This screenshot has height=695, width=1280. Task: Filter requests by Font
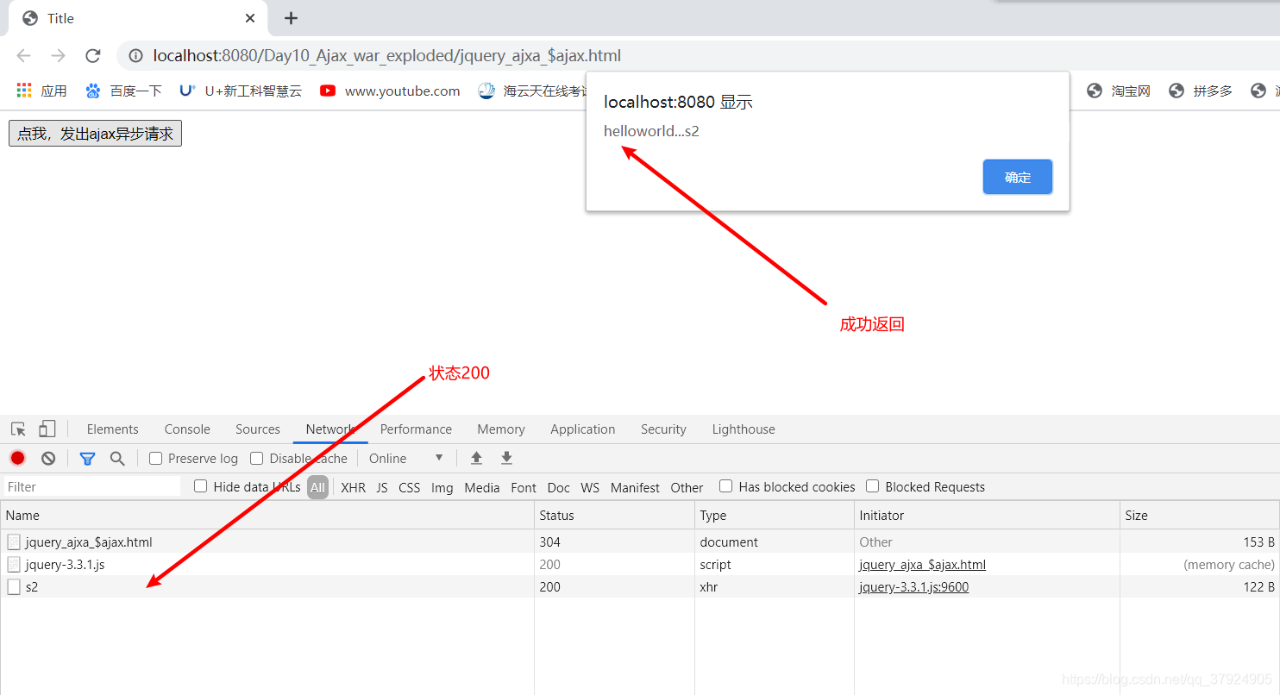tap(524, 487)
